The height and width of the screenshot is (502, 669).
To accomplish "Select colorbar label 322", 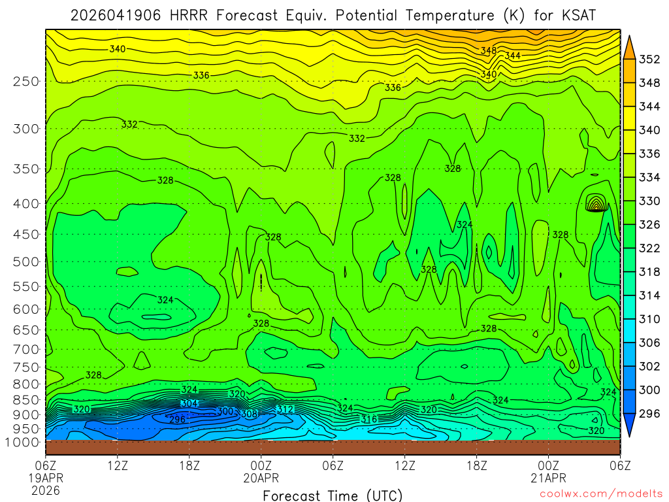I will pyautogui.click(x=649, y=248).
